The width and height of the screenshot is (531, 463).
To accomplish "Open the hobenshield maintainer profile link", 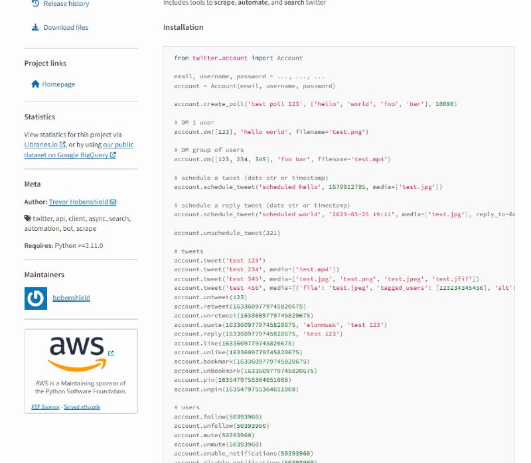I will point(71,298).
